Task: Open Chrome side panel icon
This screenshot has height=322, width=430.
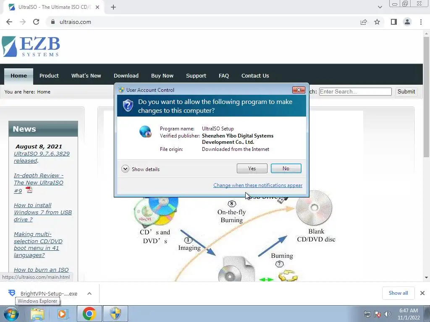Action: (394, 22)
